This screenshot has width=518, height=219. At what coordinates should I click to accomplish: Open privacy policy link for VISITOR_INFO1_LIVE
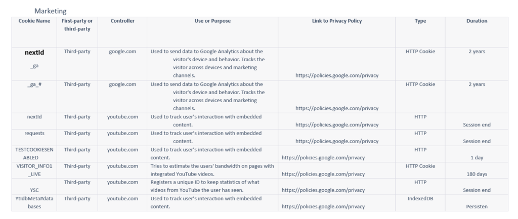pyautogui.click(x=323, y=174)
